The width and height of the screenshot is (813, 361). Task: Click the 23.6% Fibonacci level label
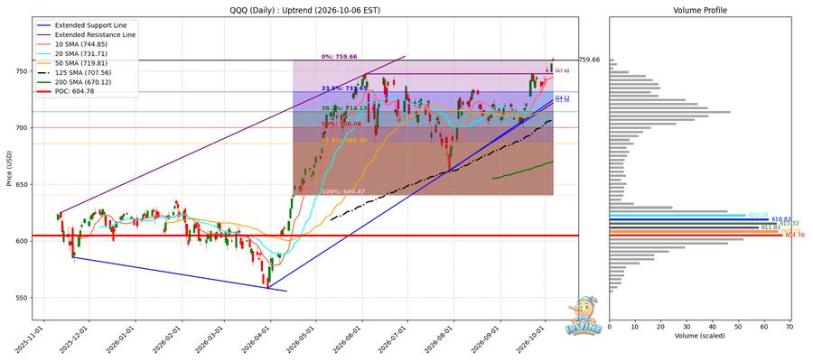point(344,88)
